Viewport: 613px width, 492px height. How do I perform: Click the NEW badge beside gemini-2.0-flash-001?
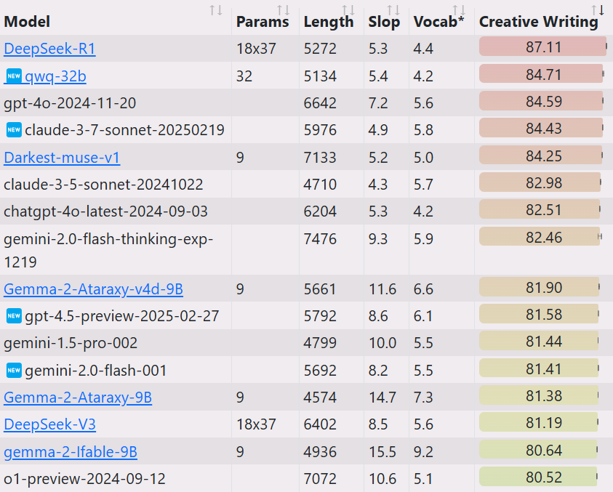click(14, 370)
